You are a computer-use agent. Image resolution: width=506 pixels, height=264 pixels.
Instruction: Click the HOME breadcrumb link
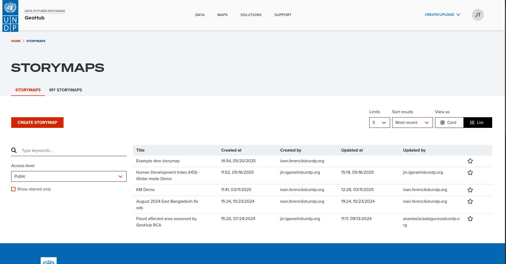click(15, 41)
